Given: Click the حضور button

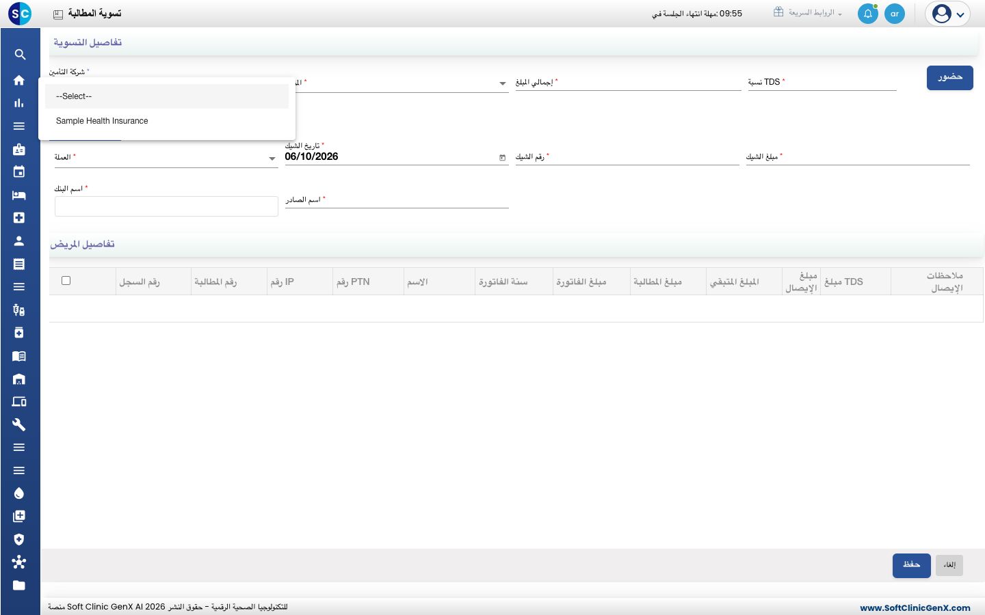Looking at the screenshot, I should (x=950, y=77).
